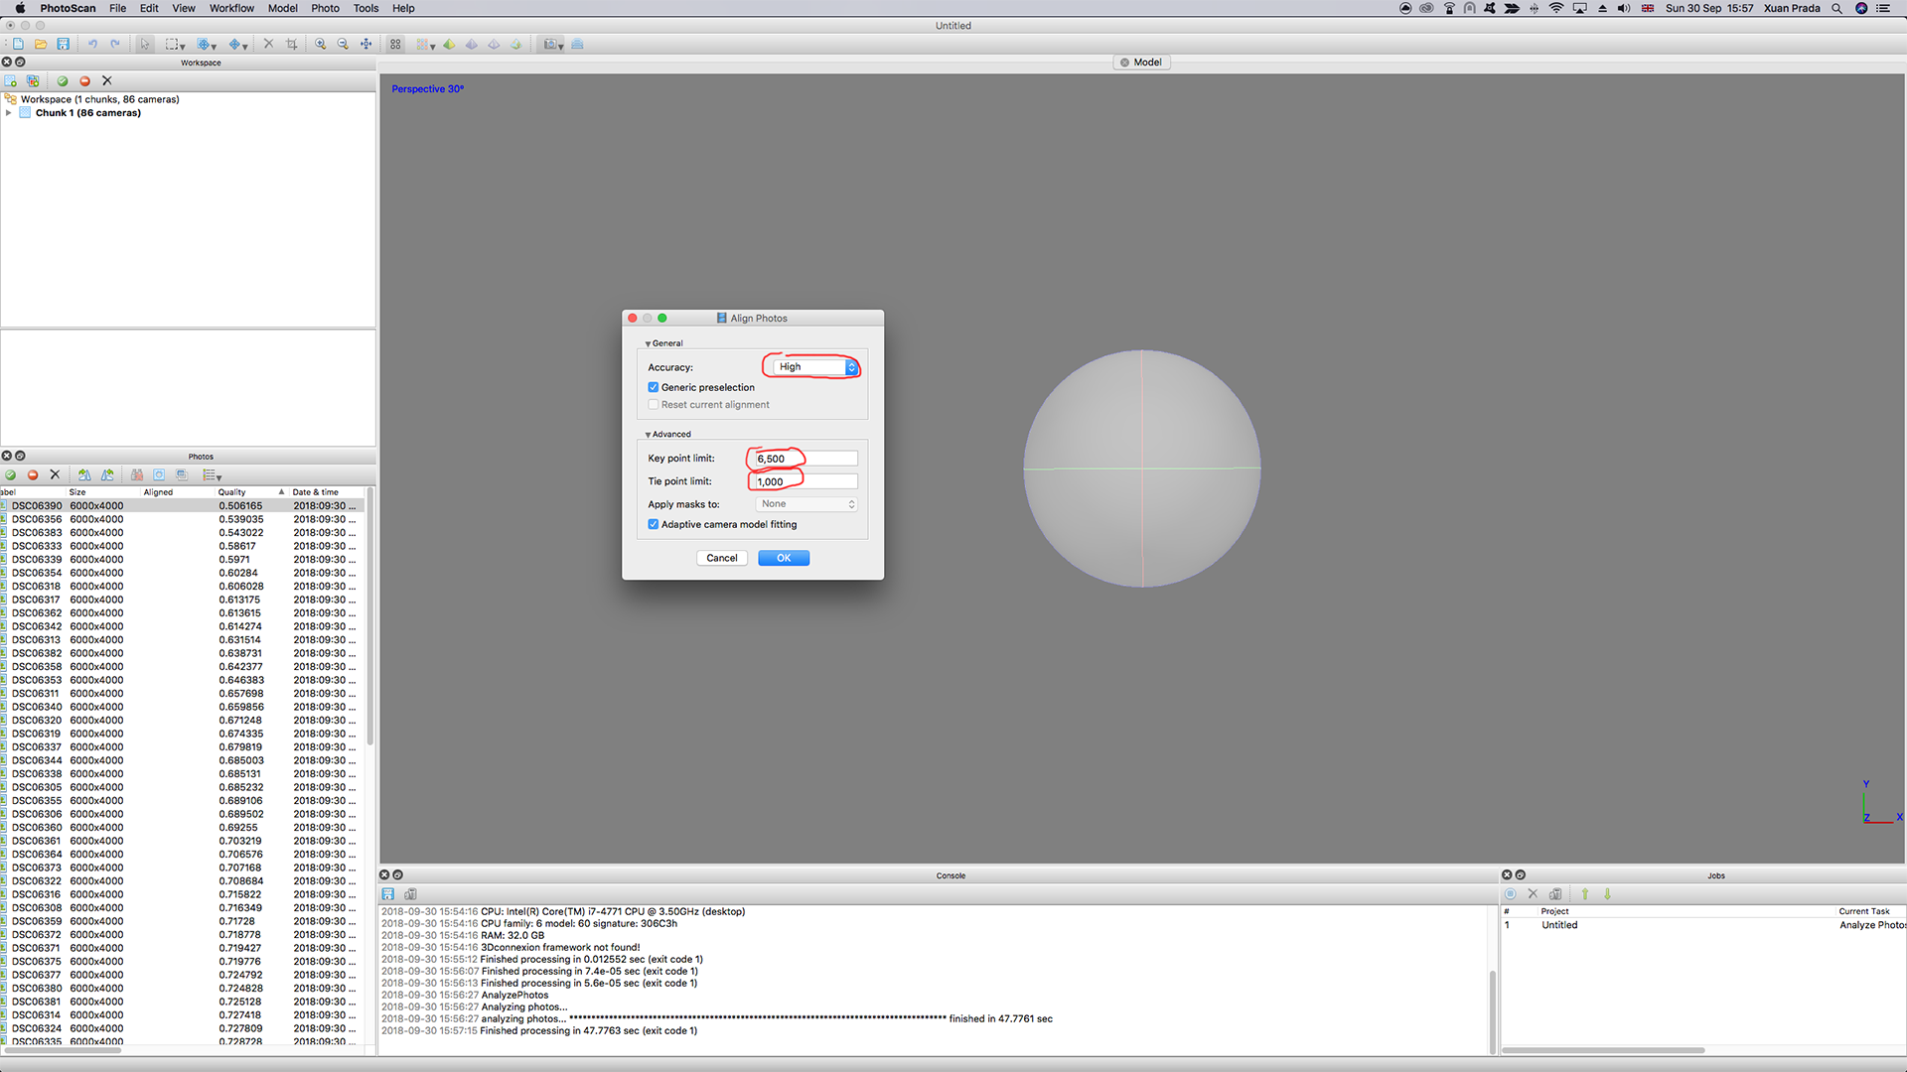Select photo DSC06356 in Photos list
The height and width of the screenshot is (1072, 1907).
pyautogui.click(x=184, y=519)
